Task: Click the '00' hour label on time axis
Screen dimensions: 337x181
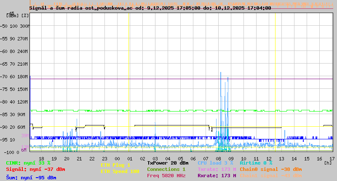Action: (x=117, y=159)
